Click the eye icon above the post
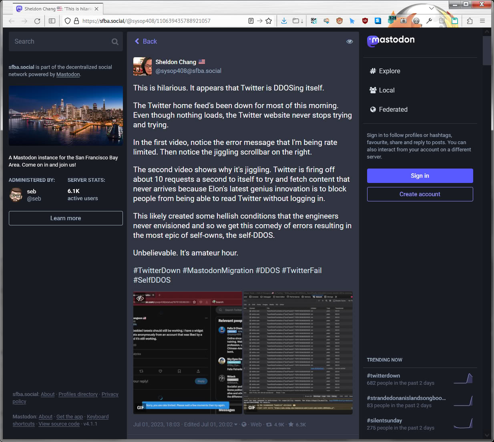This screenshot has height=442, width=494. tap(349, 42)
